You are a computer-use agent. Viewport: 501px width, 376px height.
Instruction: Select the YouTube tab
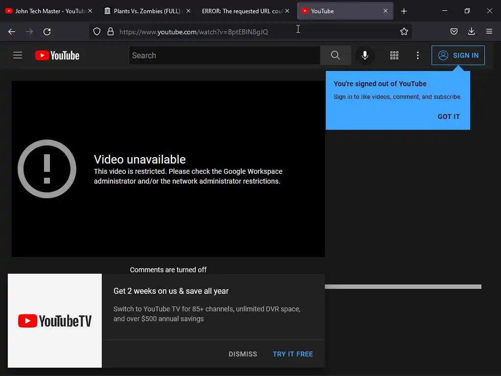tap(345, 11)
